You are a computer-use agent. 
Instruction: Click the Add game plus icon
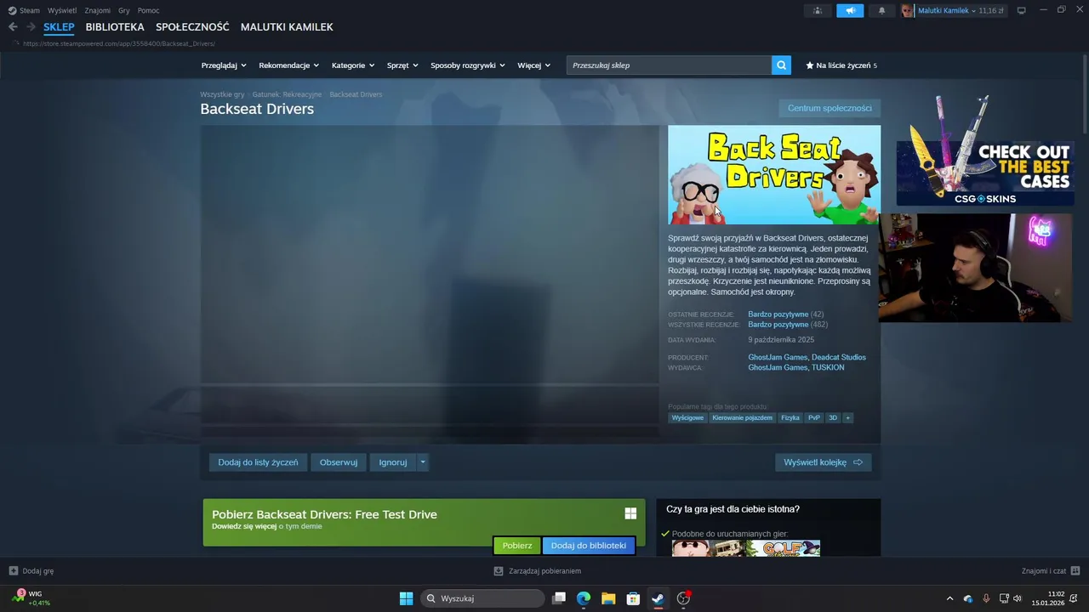[x=13, y=571]
